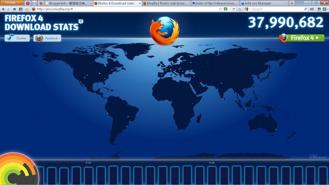Switch to the BloggerAds tab
The height and width of the screenshot is (185, 329).
[69, 3]
